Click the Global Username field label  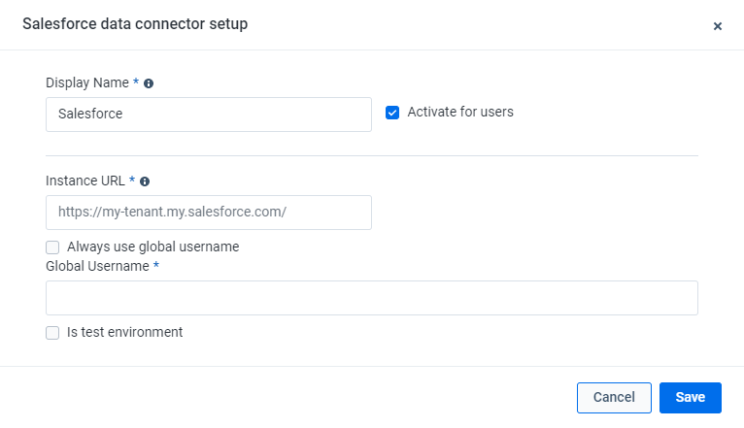click(98, 266)
